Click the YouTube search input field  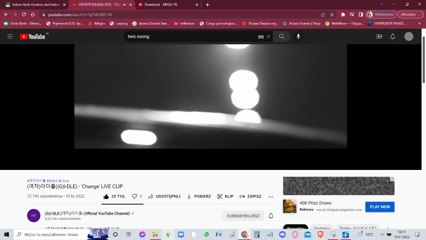click(x=191, y=37)
